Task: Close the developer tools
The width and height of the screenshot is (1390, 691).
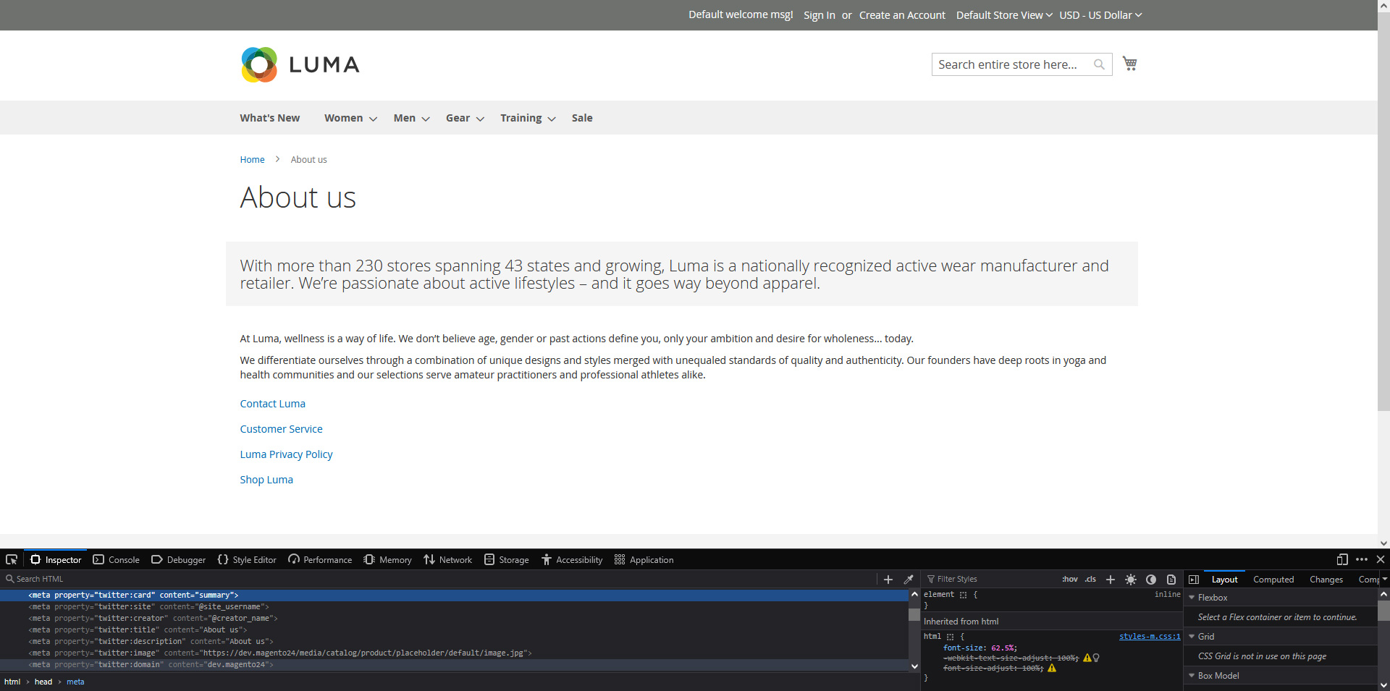Action: pos(1381,559)
